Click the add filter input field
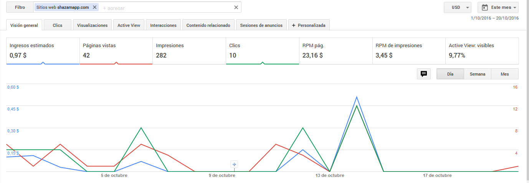529x183 pixels. 167,8
